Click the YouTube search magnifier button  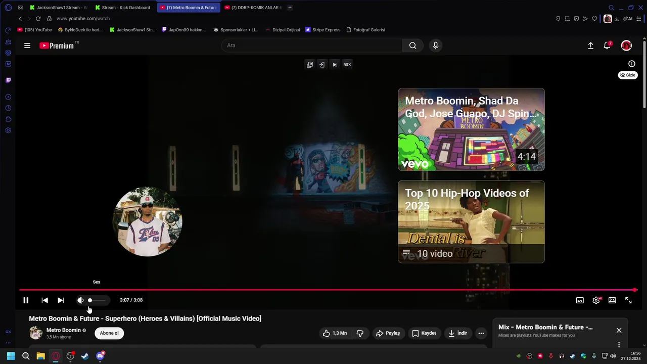click(413, 45)
